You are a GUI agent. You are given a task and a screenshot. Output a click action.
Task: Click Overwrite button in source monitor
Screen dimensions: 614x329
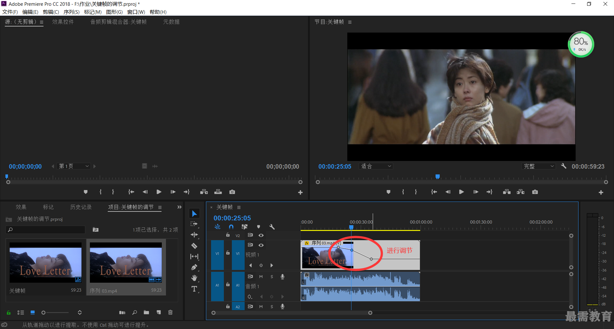click(x=218, y=192)
